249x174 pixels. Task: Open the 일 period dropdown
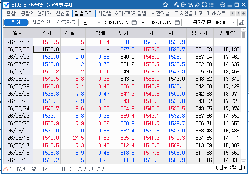pos(92,23)
